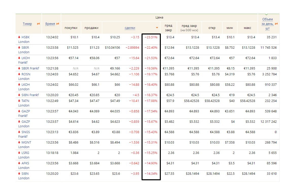Click the red down arrow beside SIBN Frankf
The width and height of the screenshot is (295, 195).
[x=19, y=95]
